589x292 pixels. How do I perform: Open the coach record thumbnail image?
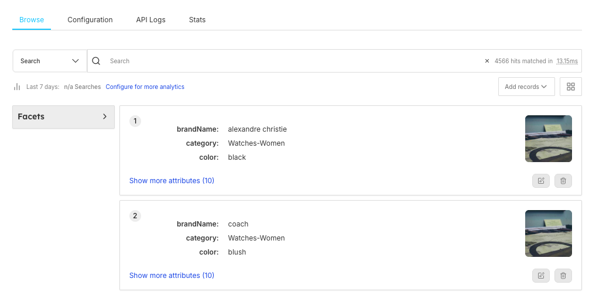[548, 233]
